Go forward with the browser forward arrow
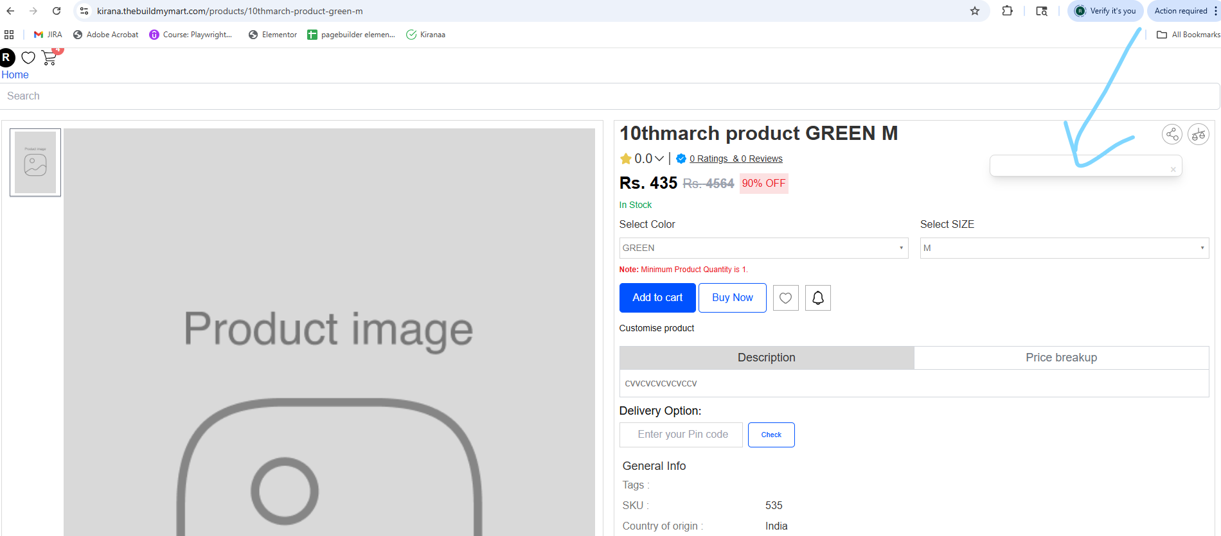Image resolution: width=1221 pixels, height=536 pixels. tap(33, 11)
